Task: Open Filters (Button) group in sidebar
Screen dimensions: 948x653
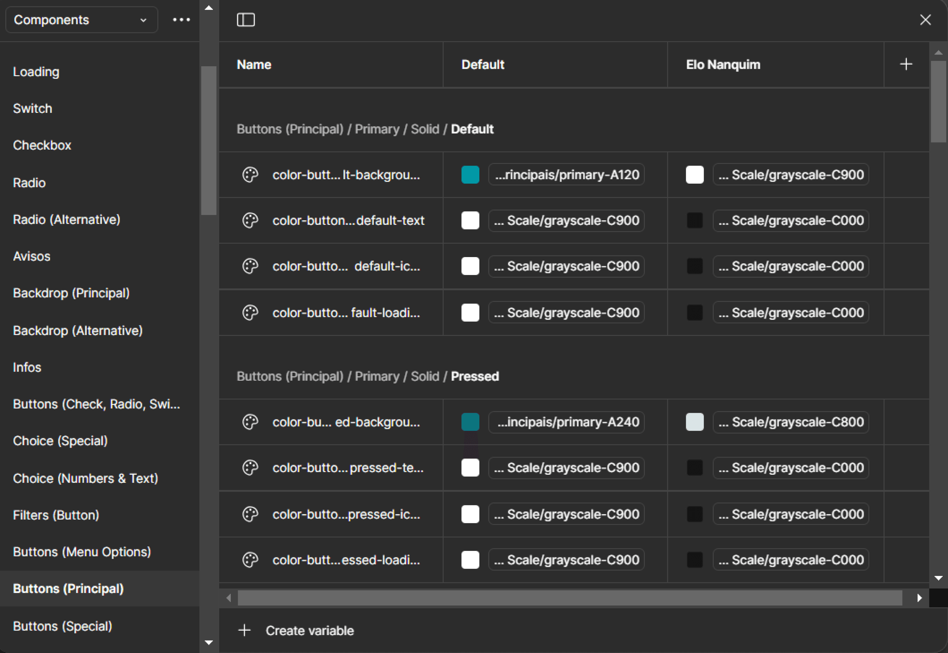Action: point(56,515)
